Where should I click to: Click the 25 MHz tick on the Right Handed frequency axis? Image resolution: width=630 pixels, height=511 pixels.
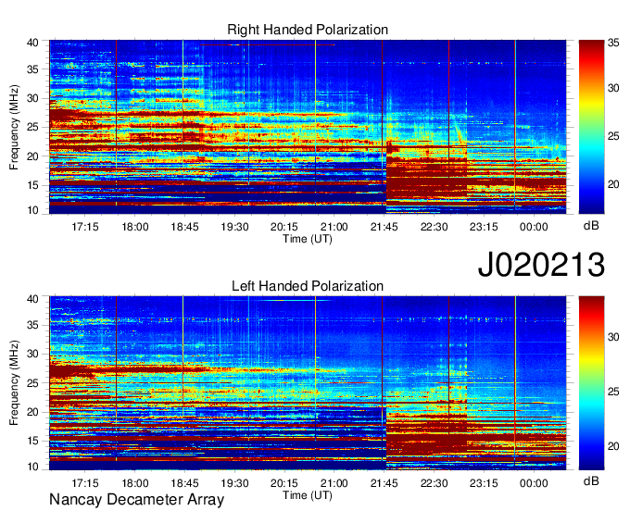point(32,127)
